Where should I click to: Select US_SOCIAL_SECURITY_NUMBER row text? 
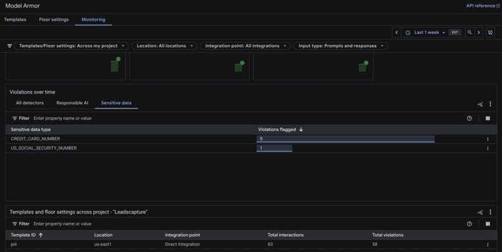44,148
